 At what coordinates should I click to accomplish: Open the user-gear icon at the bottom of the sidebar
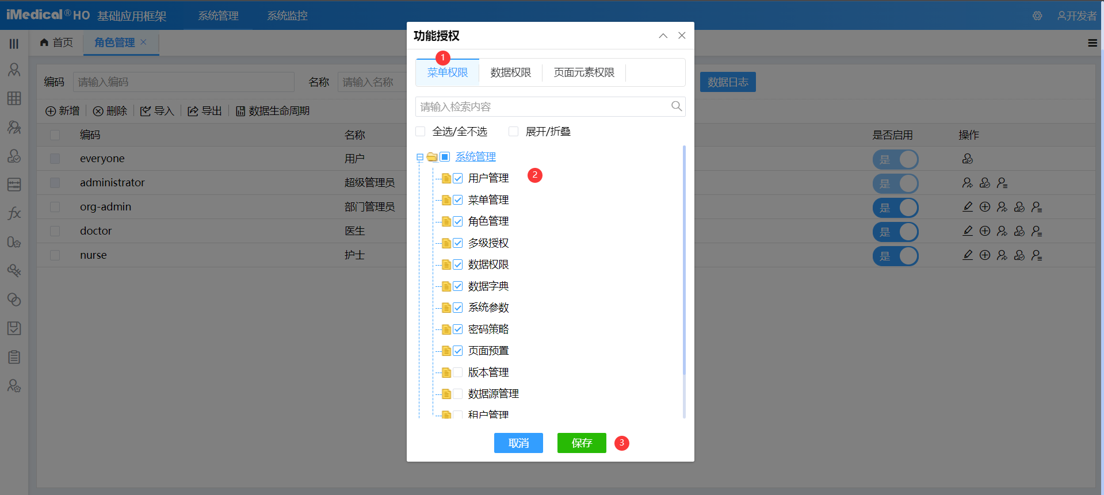coord(14,386)
